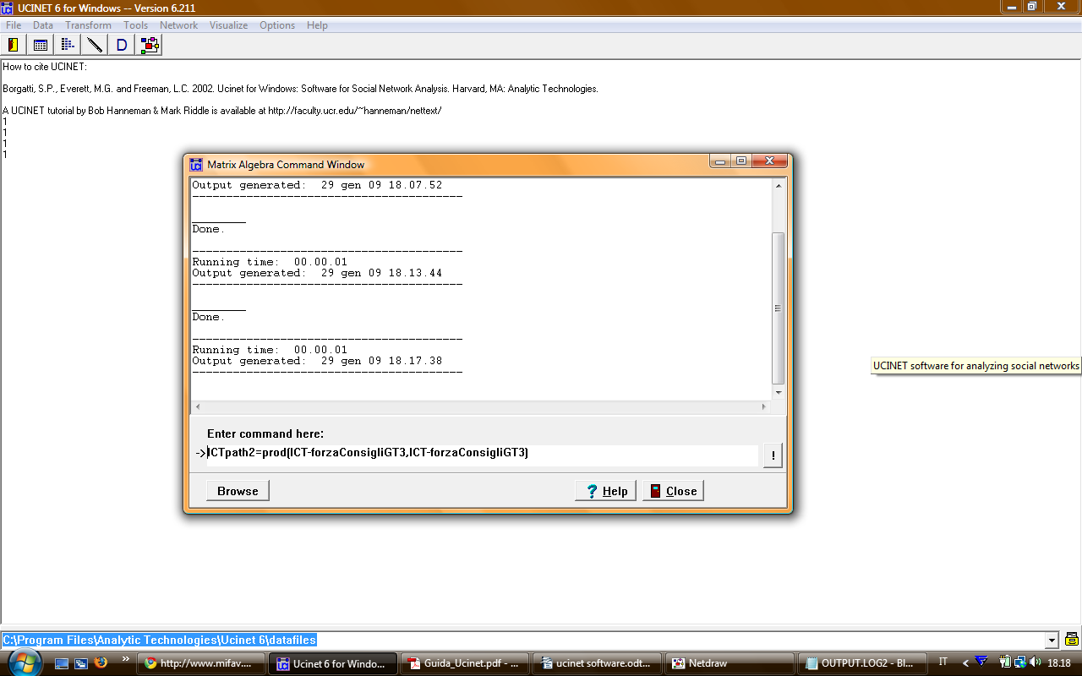This screenshot has height=676, width=1082.
Task: Click 'Output generated: 29 gen 09 18.13.44' line
Action: [x=317, y=273]
